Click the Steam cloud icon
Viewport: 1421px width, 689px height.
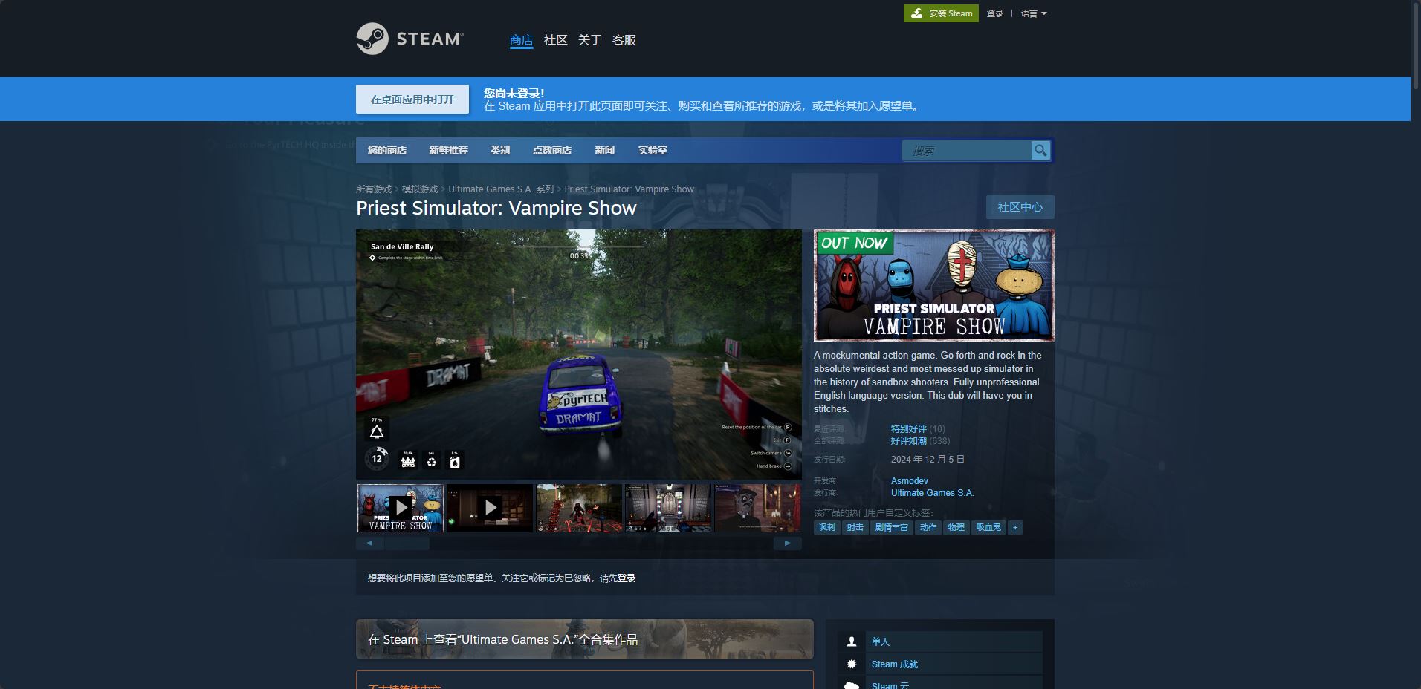(x=852, y=685)
